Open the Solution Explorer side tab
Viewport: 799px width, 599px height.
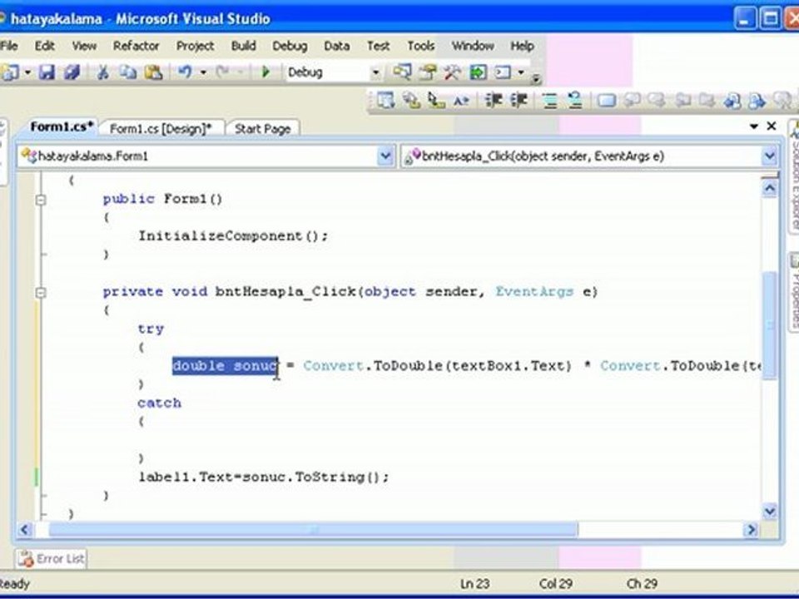click(794, 179)
